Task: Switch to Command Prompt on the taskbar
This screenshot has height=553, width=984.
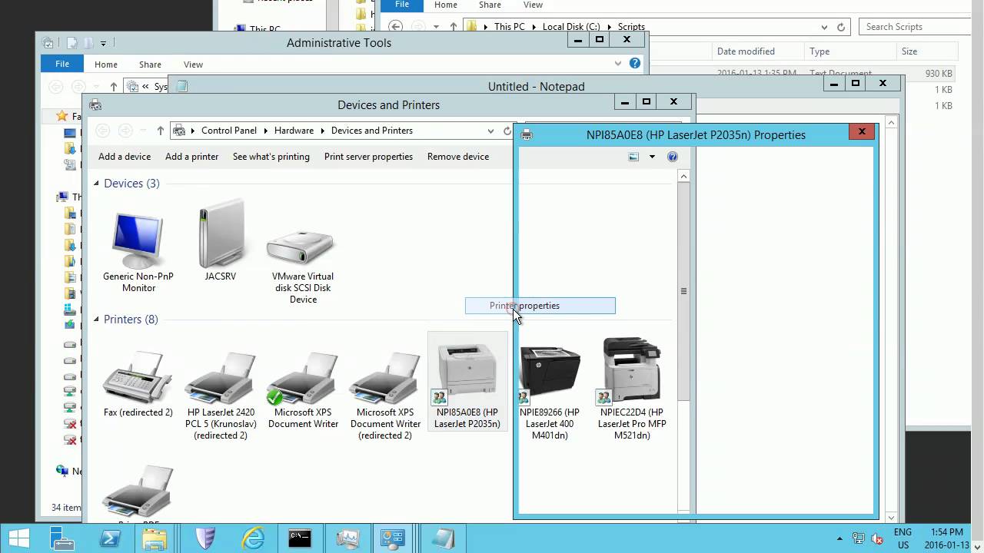Action: pos(299,538)
